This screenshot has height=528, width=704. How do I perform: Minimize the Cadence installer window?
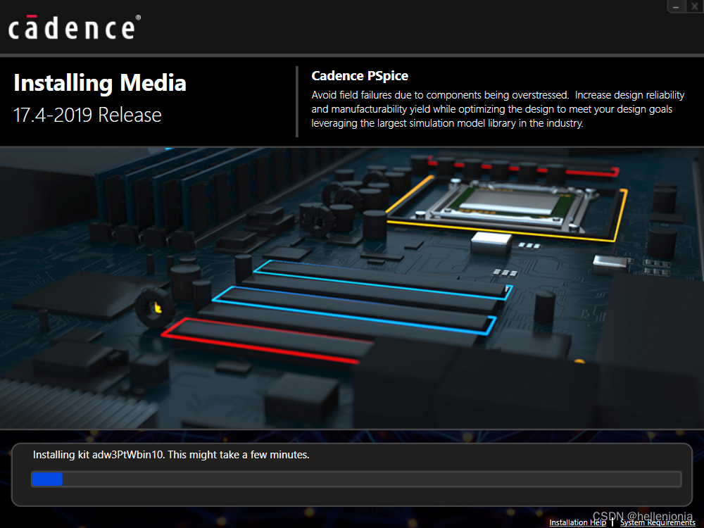click(676, 6)
